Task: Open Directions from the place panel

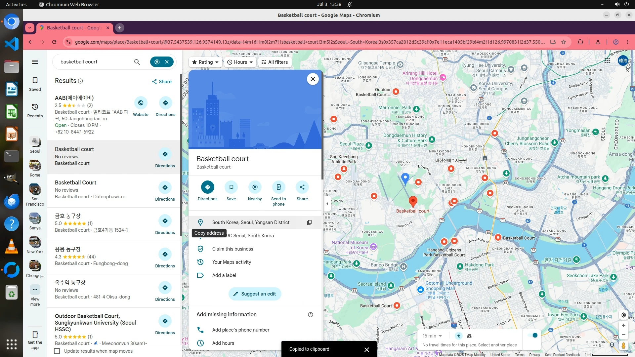Action: coord(207,187)
